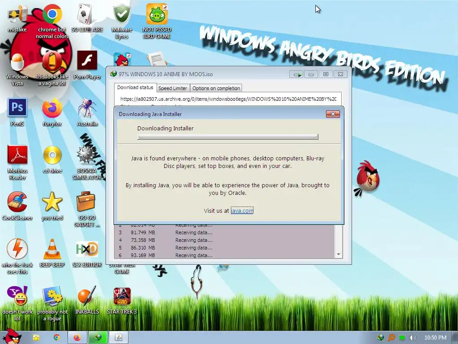Select the Internet Download Manager taskbar button
This screenshot has width=458, height=344.
[x=98, y=338]
